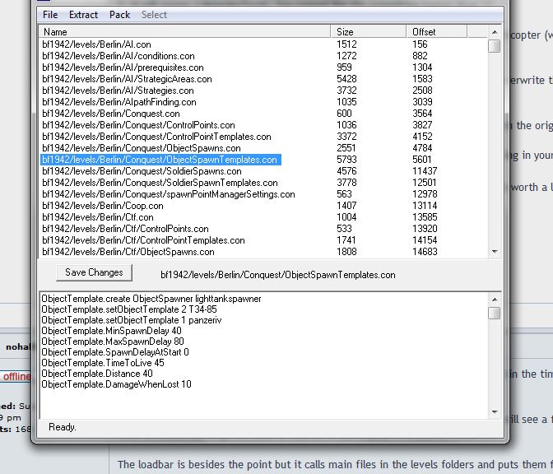Click file list scrollbar up arrow

point(495,32)
